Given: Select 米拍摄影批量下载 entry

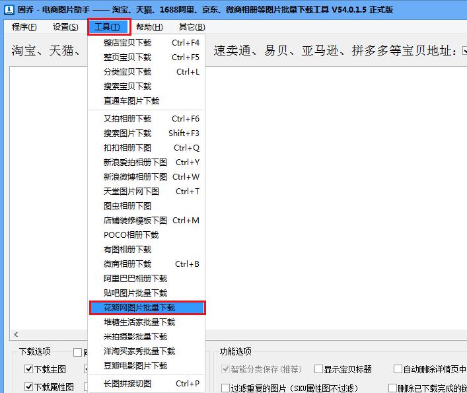Looking at the screenshot, I should pyautogui.click(x=147, y=337).
